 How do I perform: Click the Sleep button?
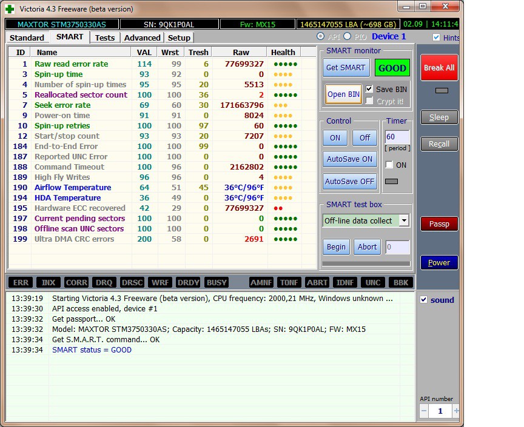coord(438,118)
